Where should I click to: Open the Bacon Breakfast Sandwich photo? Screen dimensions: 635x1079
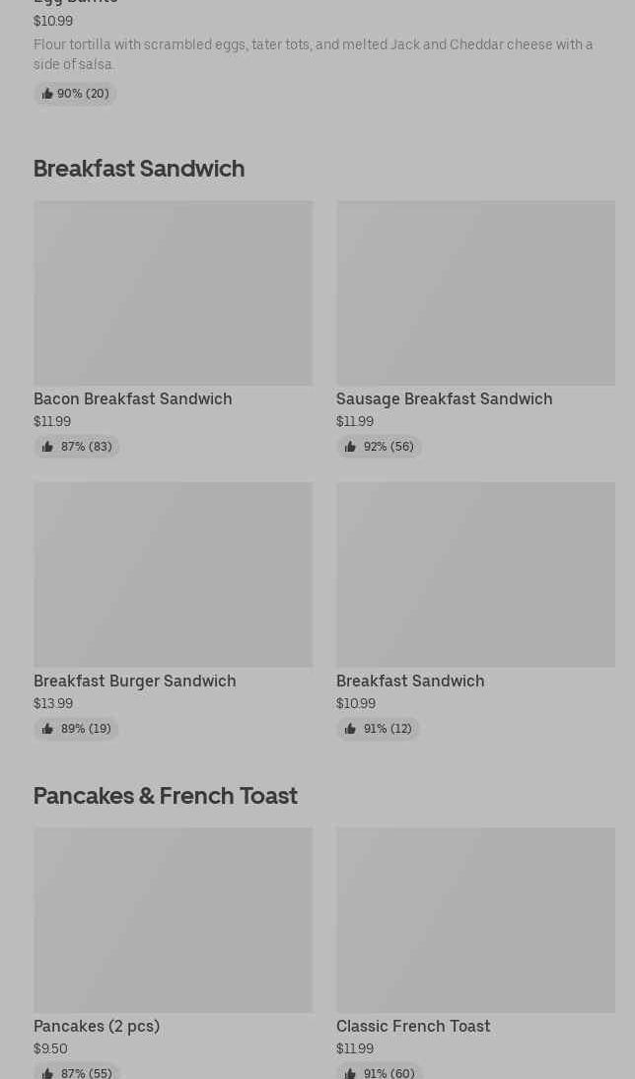pos(173,293)
